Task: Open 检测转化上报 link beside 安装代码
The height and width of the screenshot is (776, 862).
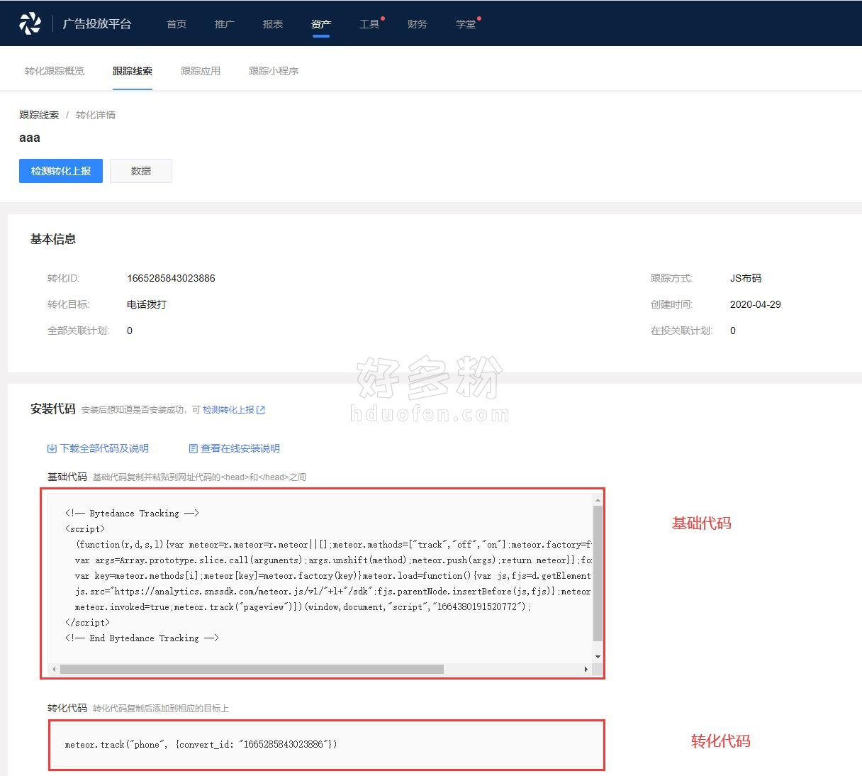Action: pyautogui.click(x=228, y=410)
